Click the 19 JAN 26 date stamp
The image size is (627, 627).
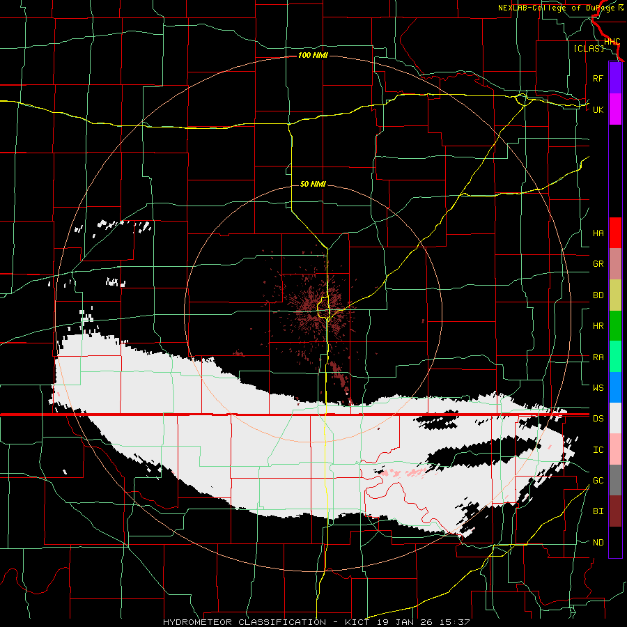pos(405,622)
